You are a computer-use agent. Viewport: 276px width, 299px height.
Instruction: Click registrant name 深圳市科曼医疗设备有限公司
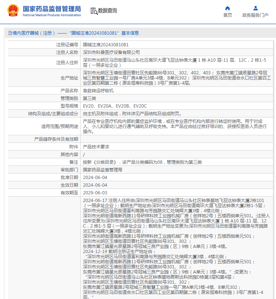(x=111, y=52)
